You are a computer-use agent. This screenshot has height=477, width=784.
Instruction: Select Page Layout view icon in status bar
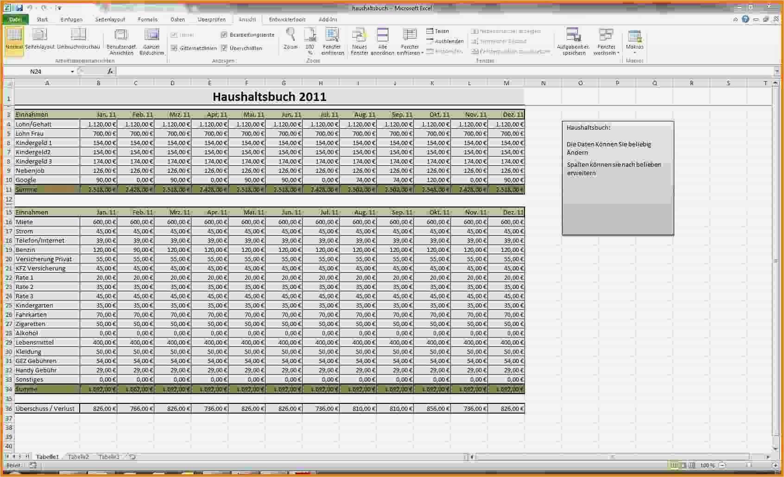click(683, 465)
